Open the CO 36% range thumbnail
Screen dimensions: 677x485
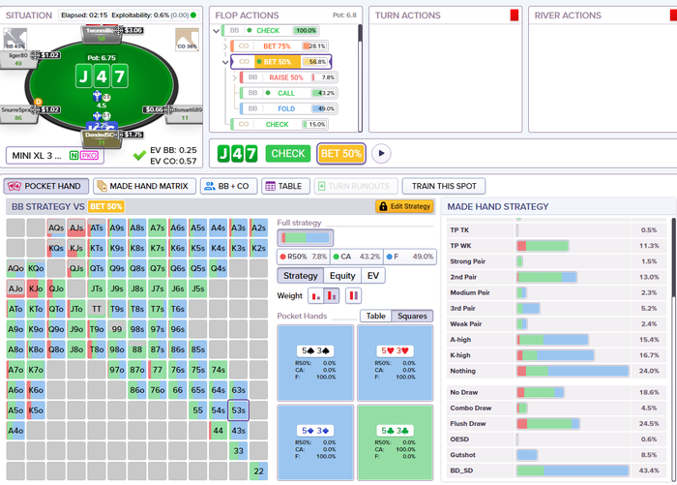[187, 40]
